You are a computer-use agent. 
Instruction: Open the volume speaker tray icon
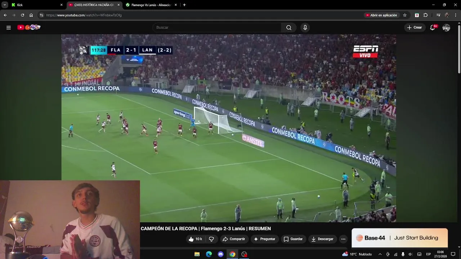[410, 254]
